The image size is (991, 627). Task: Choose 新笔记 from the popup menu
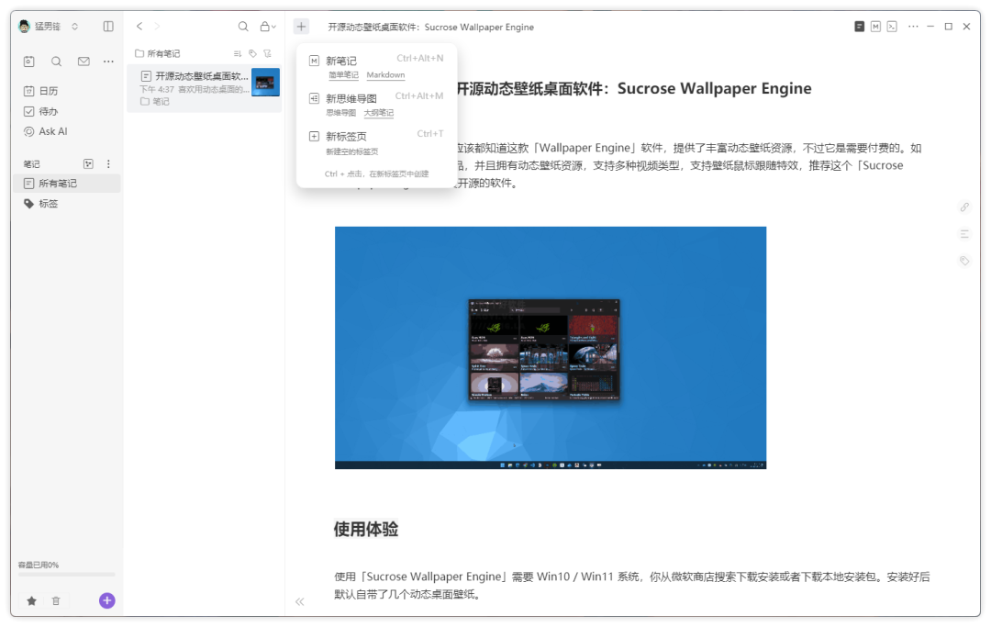pyautogui.click(x=341, y=61)
